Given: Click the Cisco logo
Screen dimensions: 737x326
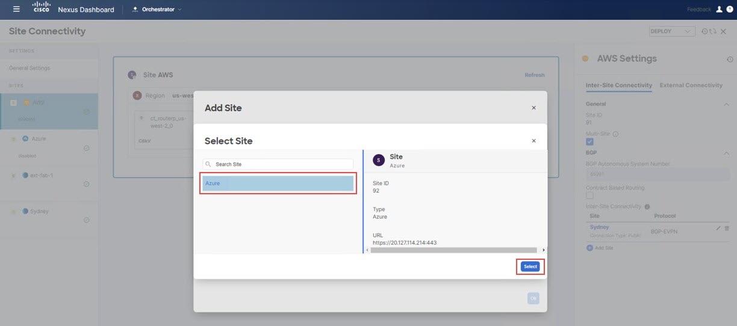Looking at the screenshot, I should tap(41, 7).
